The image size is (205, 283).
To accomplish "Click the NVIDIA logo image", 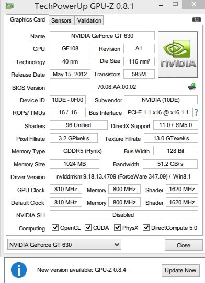I will point(178,54).
